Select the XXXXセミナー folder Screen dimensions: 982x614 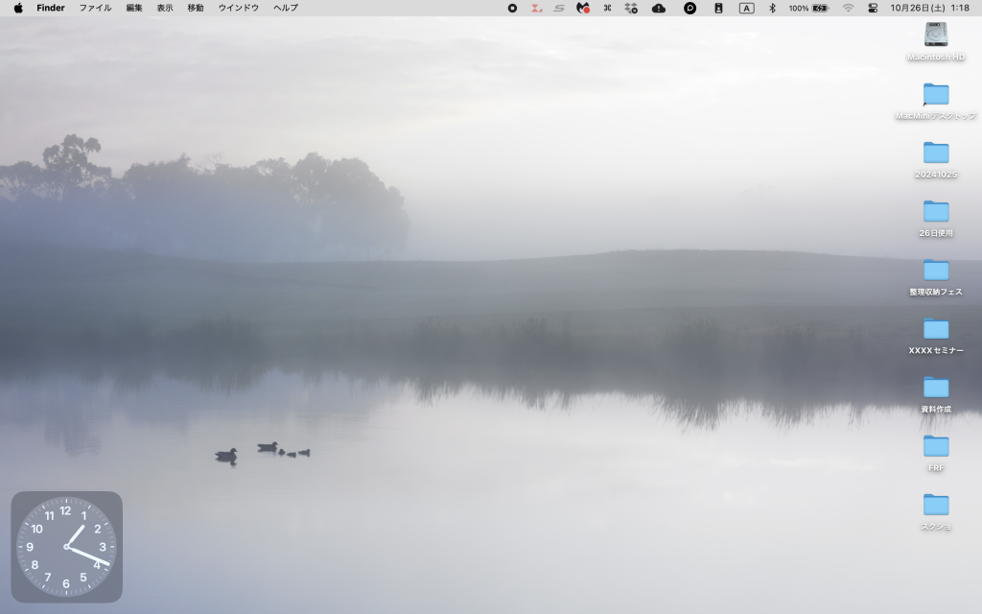pos(936,329)
